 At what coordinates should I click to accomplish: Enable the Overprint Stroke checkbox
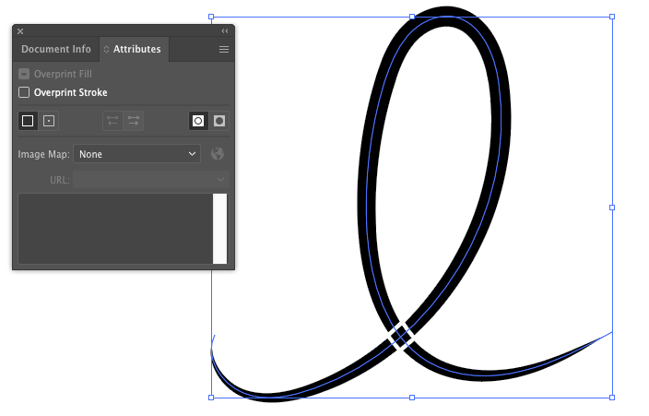(24, 92)
